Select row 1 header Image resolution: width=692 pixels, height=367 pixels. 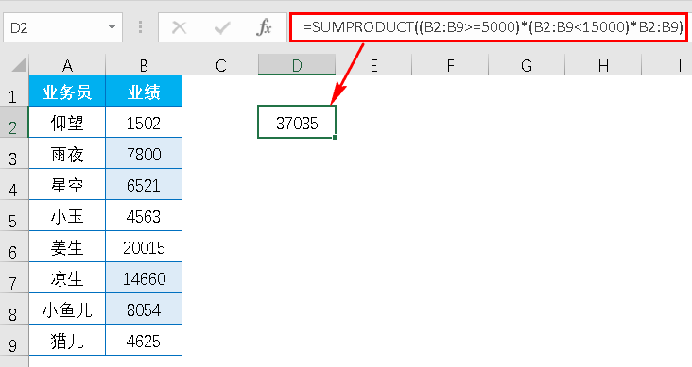[13, 92]
